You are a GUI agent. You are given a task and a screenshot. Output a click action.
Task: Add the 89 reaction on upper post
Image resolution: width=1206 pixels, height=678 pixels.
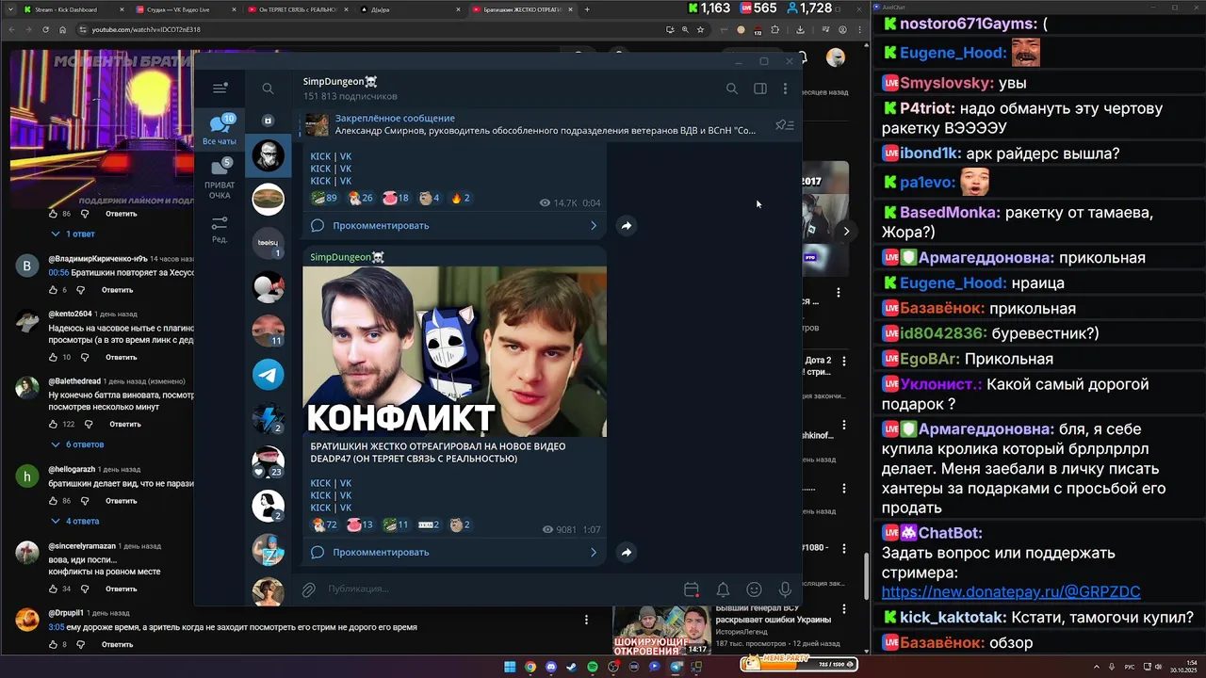pos(325,198)
